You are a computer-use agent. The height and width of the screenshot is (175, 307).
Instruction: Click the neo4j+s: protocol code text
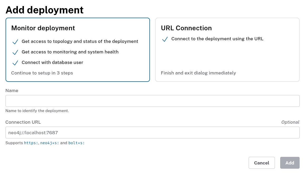pyautogui.click(x=49, y=143)
